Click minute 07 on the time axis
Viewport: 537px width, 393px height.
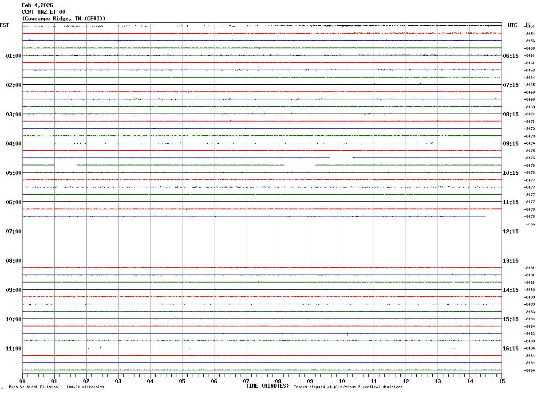246,381
